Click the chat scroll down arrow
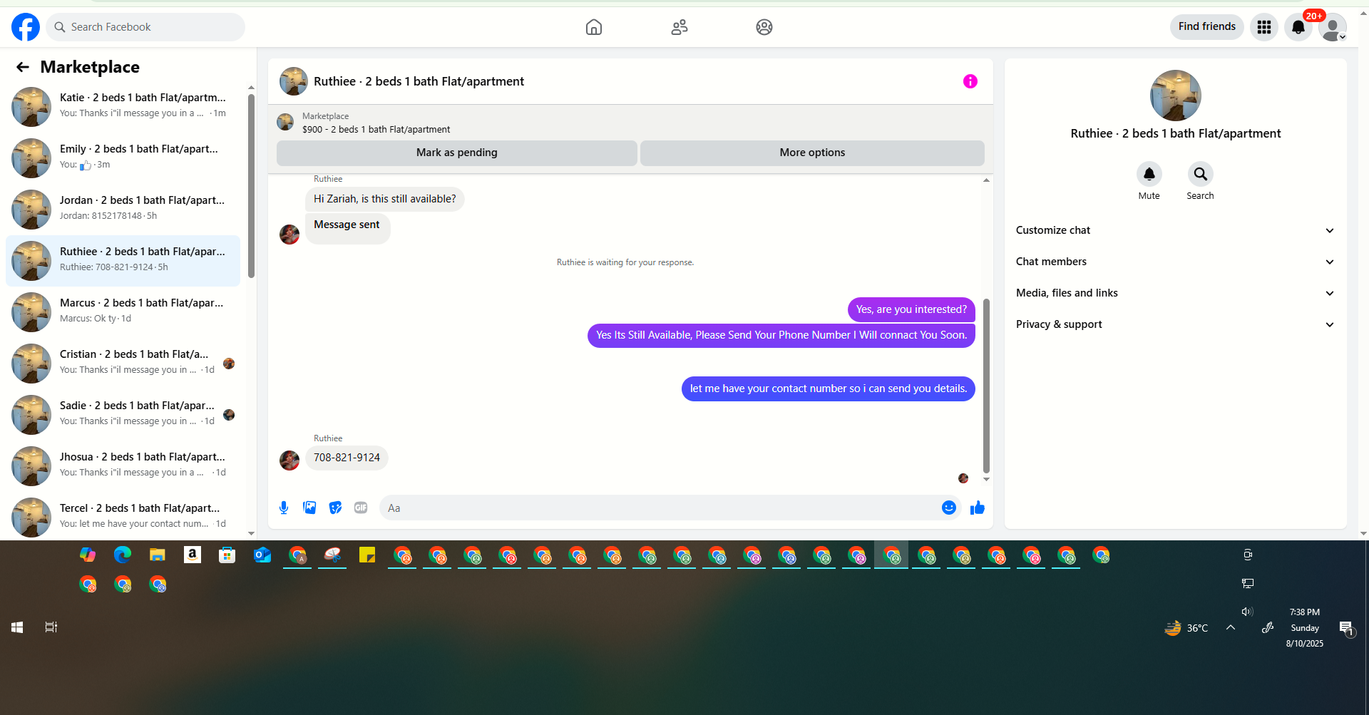The width and height of the screenshot is (1369, 715). [x=986, y=479]
